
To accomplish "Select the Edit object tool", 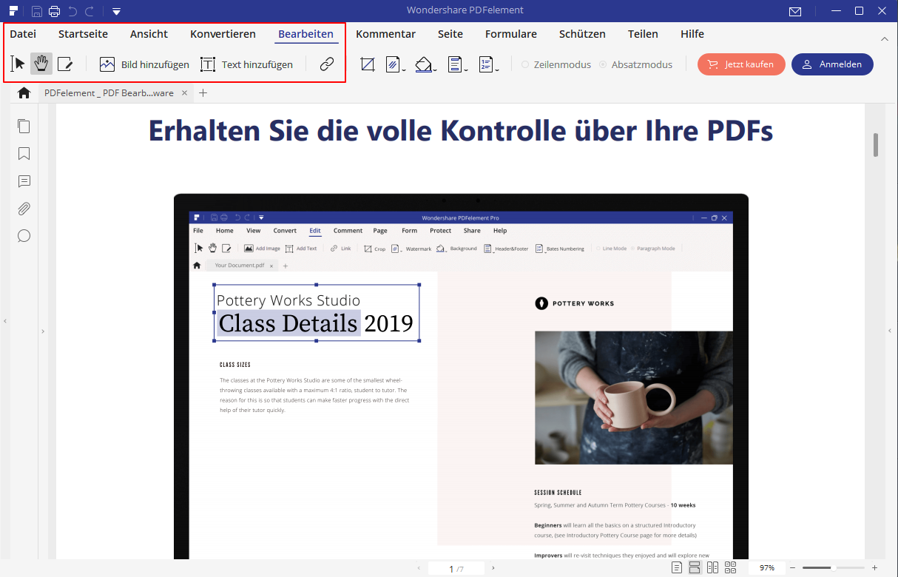I will pyautogui.click(x=65, y=64).
